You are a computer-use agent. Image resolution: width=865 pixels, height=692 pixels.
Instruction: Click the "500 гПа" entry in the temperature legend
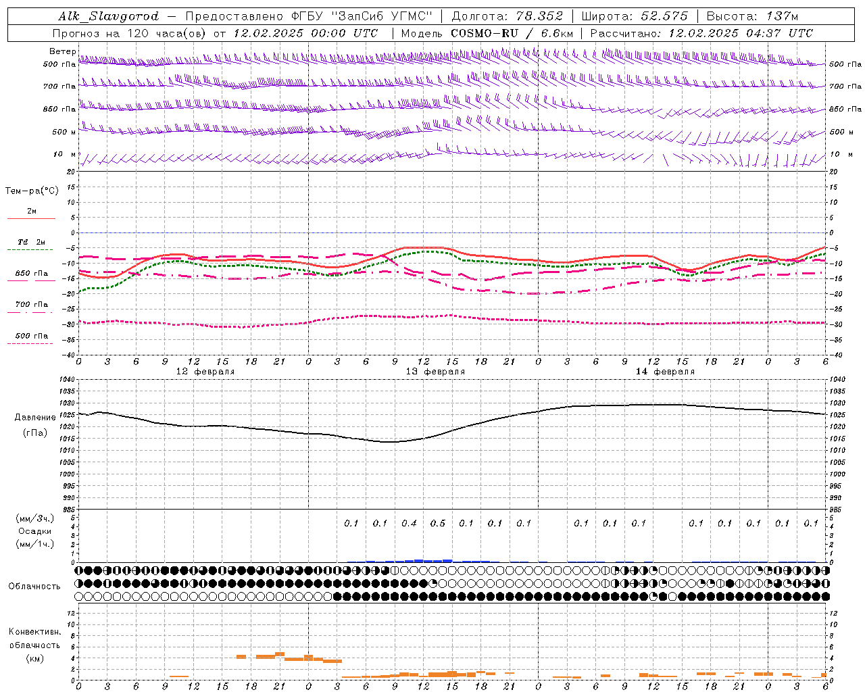pos(32,336)
